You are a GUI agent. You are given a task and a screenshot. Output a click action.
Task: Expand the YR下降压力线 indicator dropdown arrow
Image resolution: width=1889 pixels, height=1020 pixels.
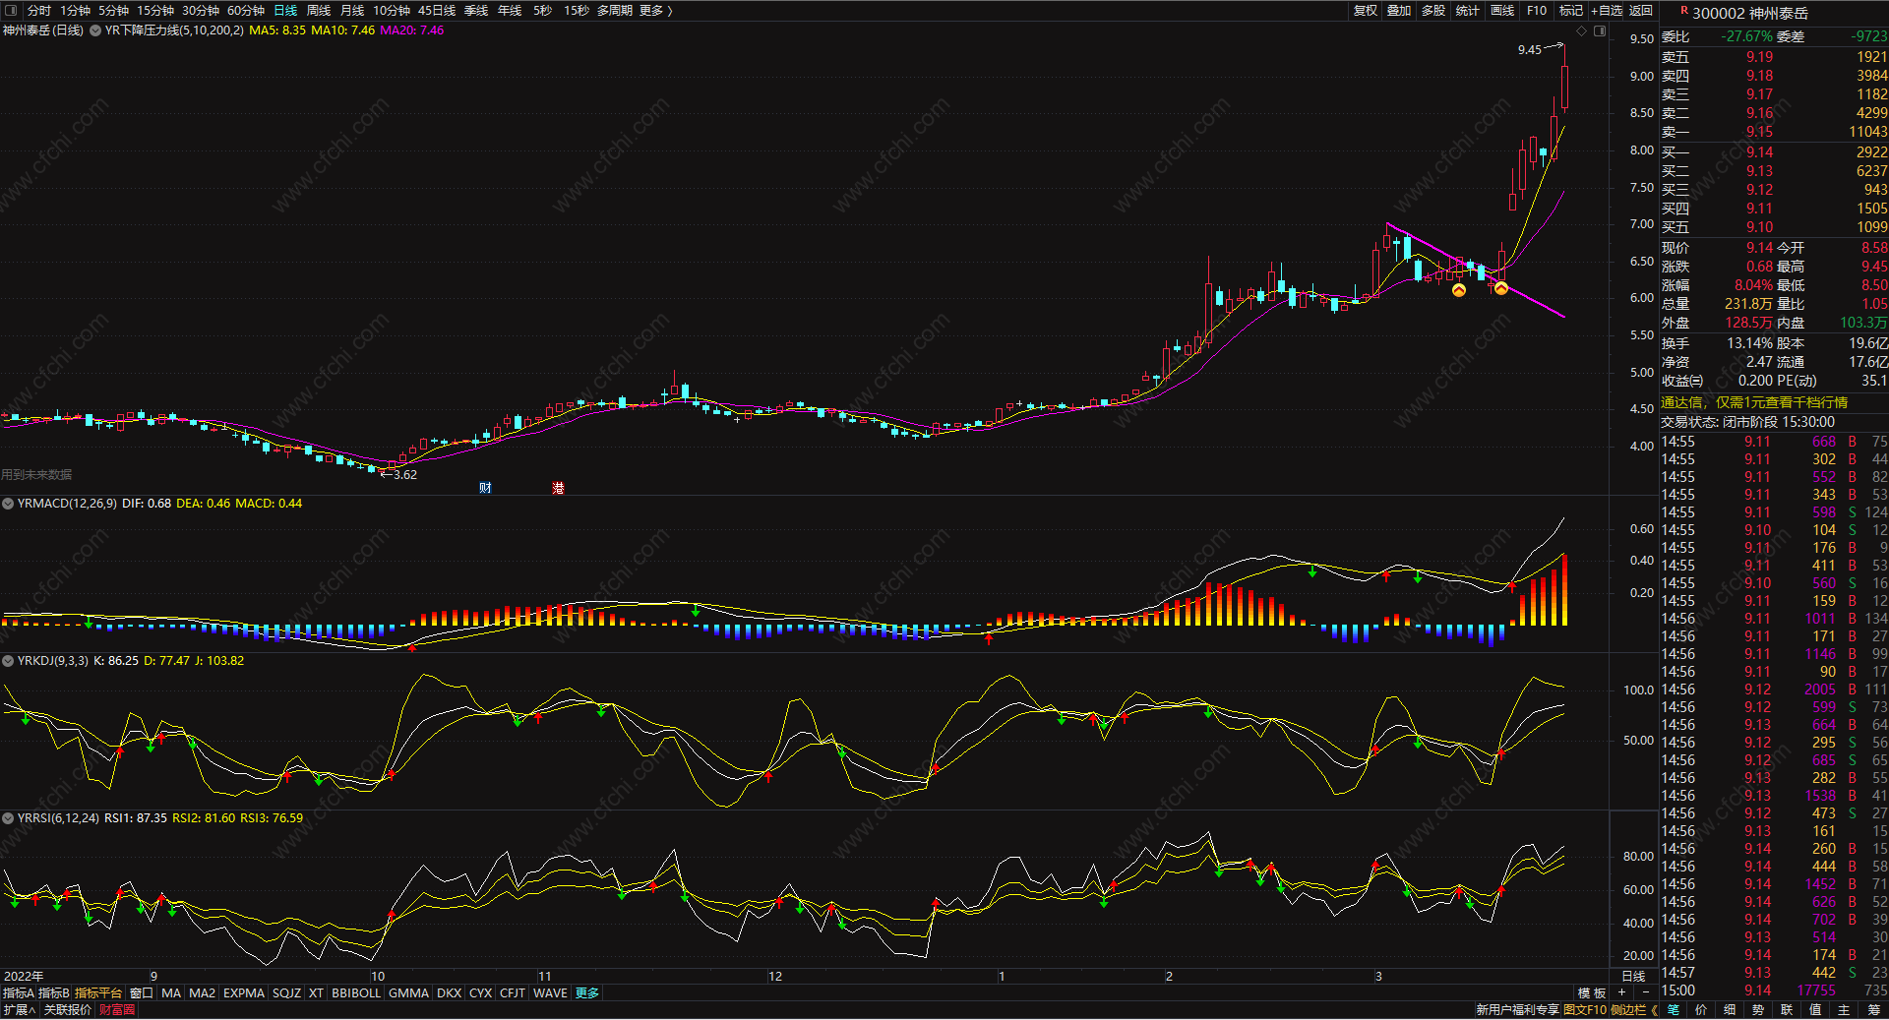[x=95, y=30]
